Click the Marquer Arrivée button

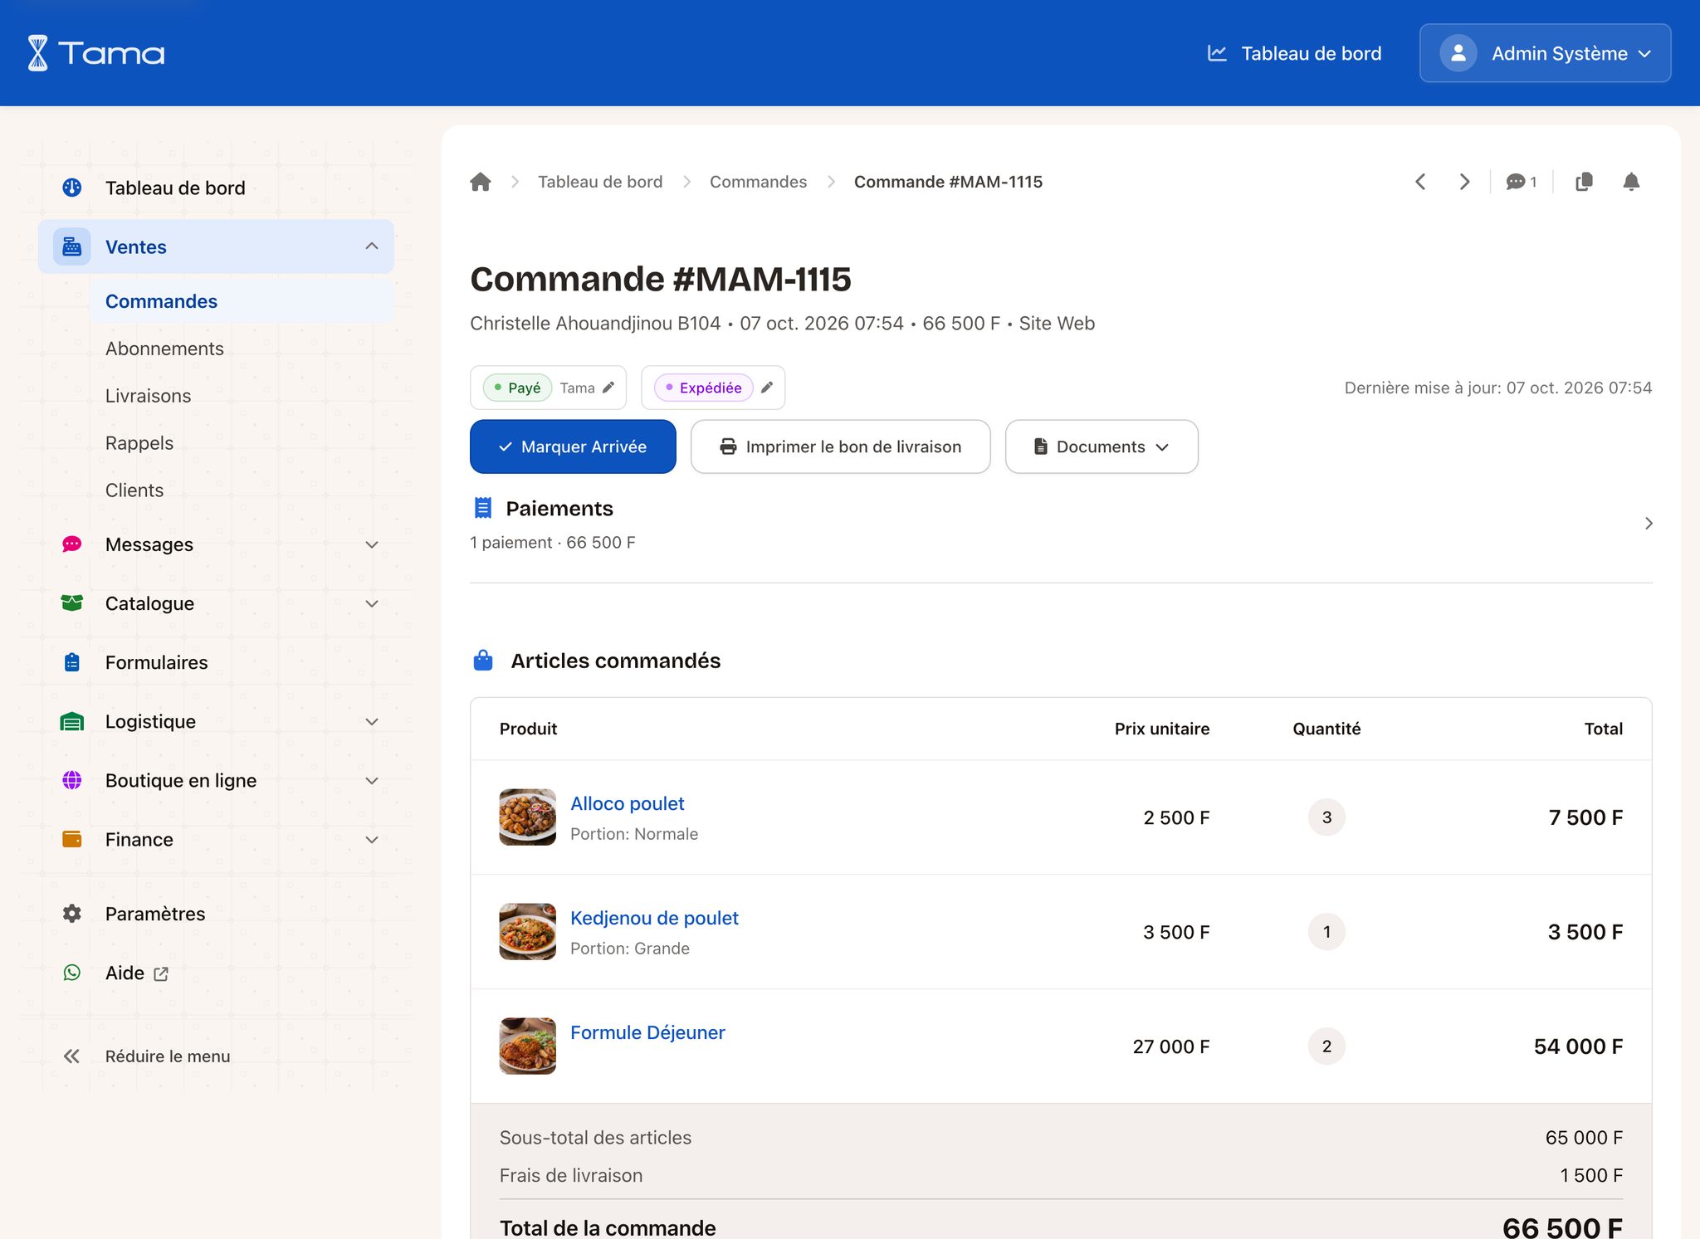click(x=573, y=446)
